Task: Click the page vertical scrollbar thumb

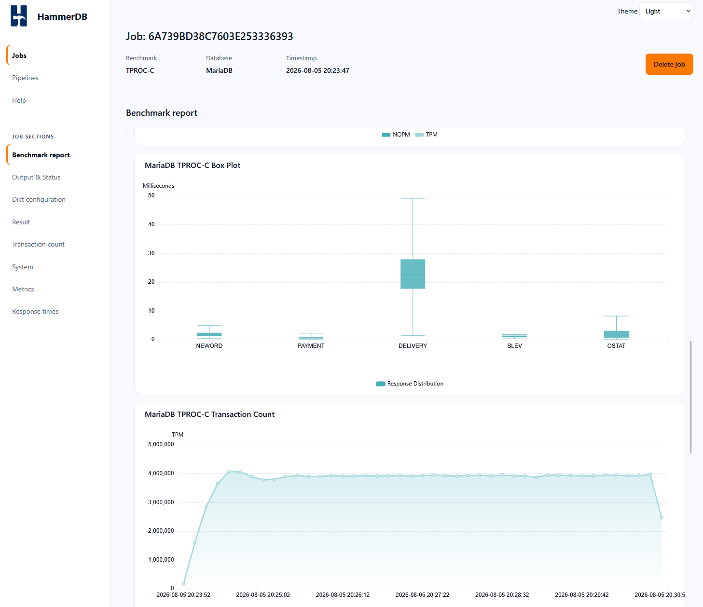Action: (691, 397)
